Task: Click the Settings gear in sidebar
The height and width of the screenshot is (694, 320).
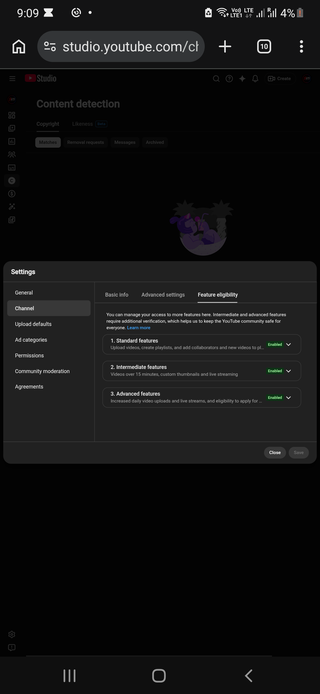Action: [12, 634]
